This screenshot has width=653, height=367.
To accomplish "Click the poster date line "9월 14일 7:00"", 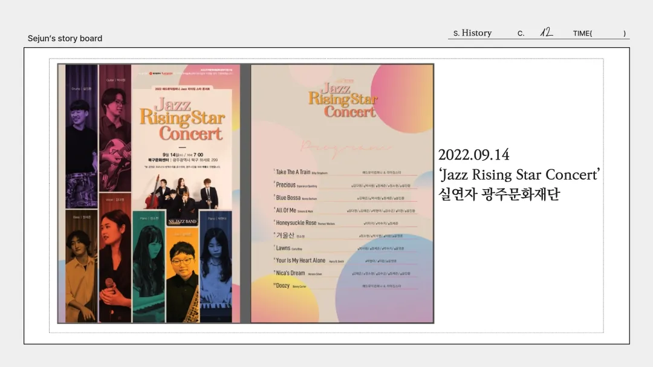I will pos(183,155).
